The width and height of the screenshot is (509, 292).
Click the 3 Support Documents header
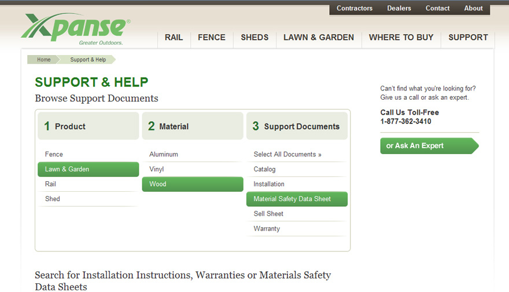coord(297,126)
